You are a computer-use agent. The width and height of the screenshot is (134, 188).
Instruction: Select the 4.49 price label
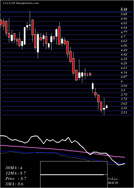pos(124,50)
